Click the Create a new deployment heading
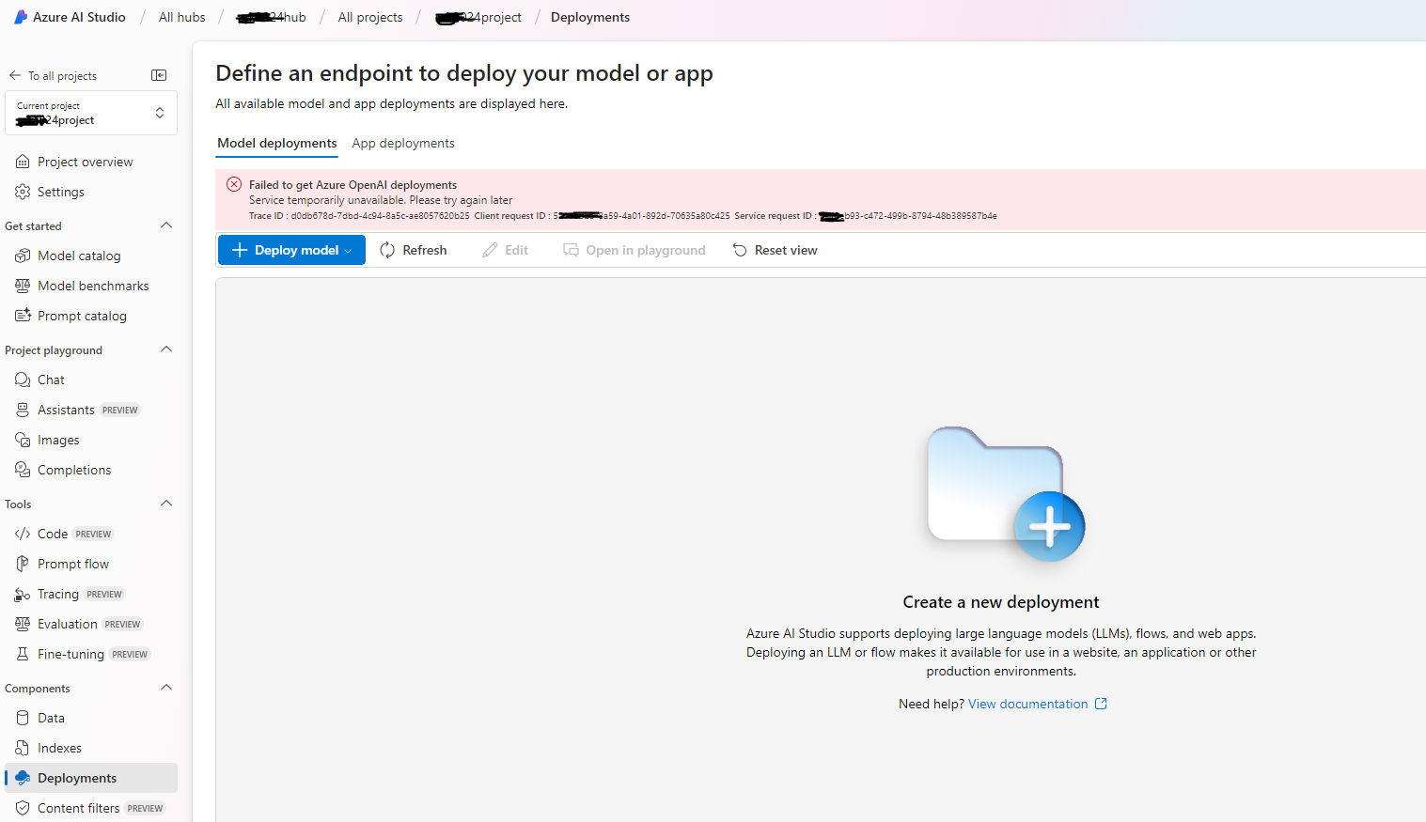This screenshot has height=822, width=1426. click(x=1001, y=602)
